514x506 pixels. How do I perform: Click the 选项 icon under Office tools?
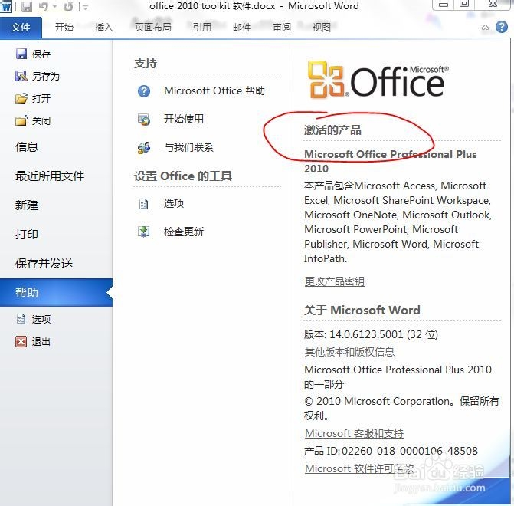[x=144, y=204]
